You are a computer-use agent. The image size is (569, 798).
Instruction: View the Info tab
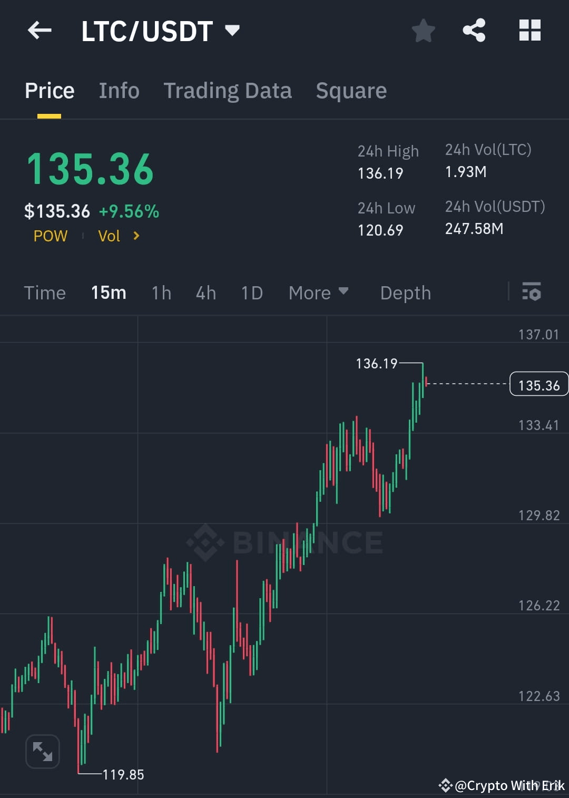click(x=119, y=90)
